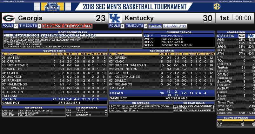Select KNOX row in Kentucky stats
Screen dimensions: 255x134
point(162,62)
